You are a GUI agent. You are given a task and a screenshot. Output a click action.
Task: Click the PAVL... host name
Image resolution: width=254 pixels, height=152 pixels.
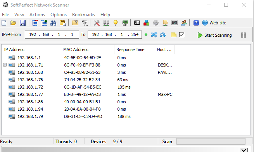coord(165,72)
